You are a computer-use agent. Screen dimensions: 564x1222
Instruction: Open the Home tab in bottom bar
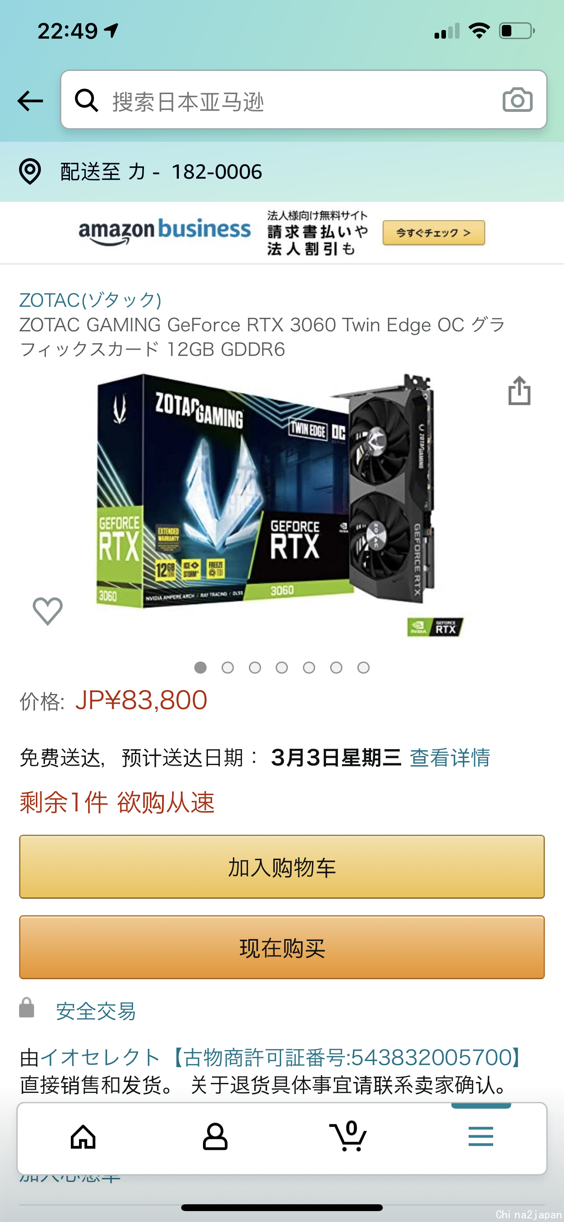point(83,1137)
